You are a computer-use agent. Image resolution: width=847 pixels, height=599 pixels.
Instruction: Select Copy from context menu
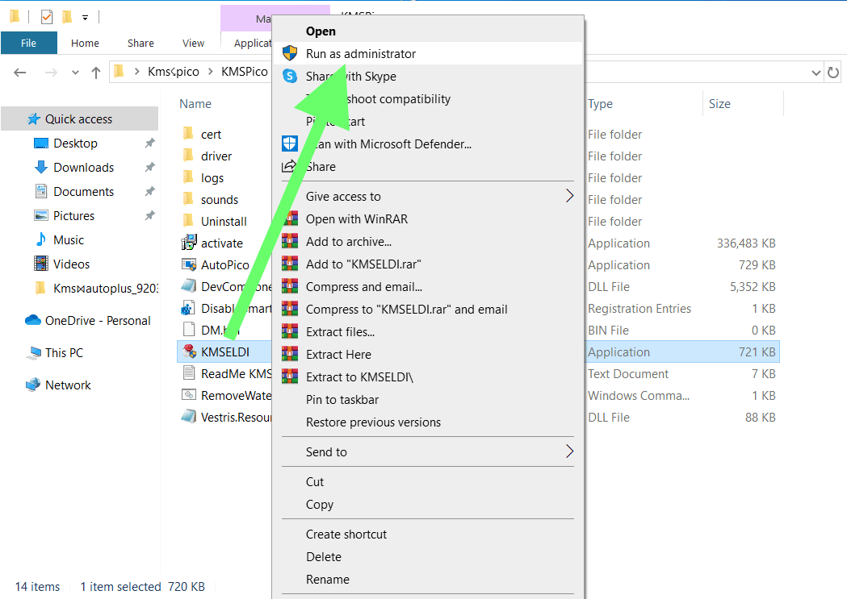[x=428, y=504]
